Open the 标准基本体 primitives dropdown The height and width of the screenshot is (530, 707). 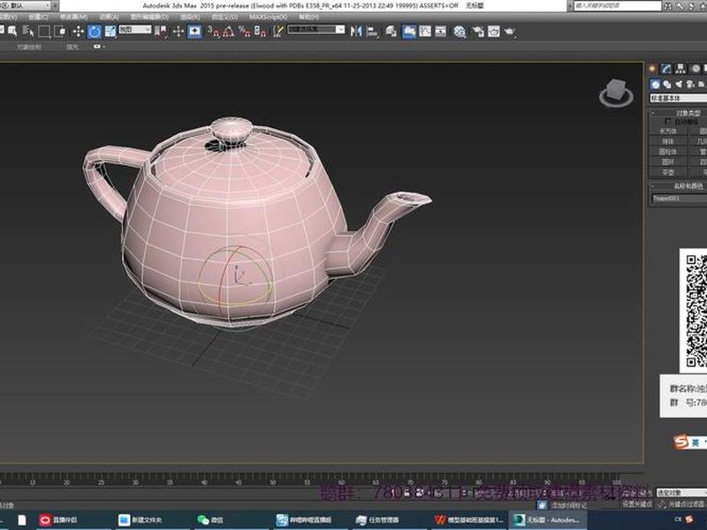click(678, 98)
